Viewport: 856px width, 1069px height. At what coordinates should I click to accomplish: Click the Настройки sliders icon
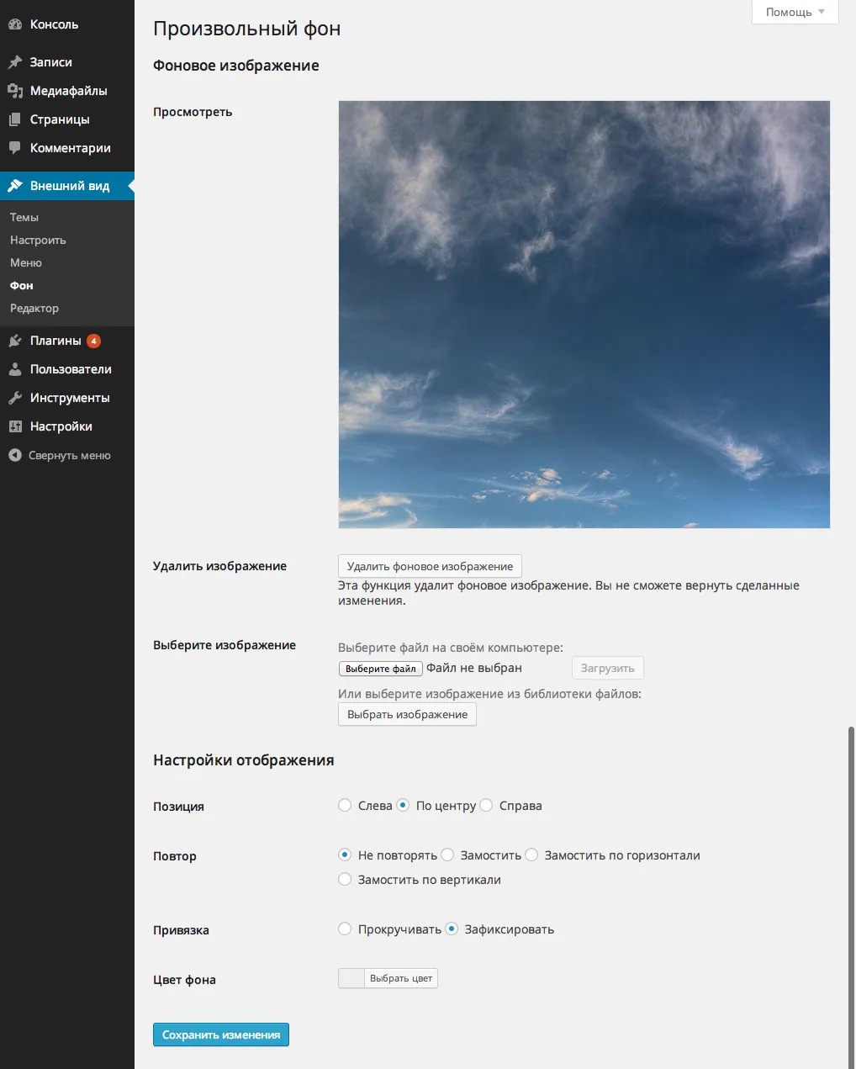[x=15, y=426]
